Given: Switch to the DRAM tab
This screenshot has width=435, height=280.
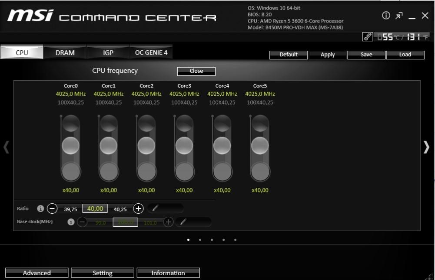Looking at the screenshot, I should click(65, 52).
